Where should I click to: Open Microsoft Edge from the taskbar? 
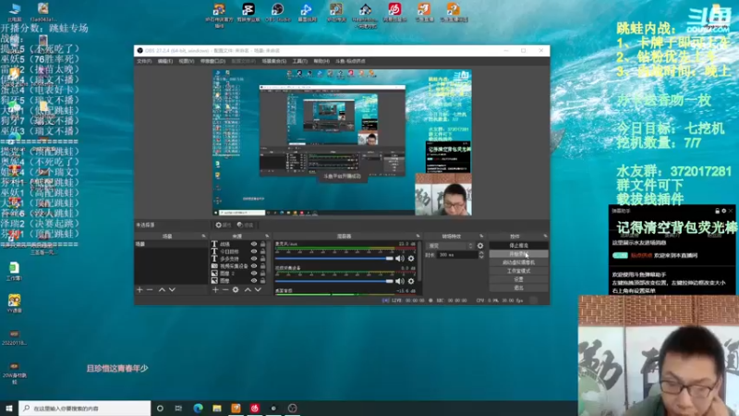coord(198,409)
